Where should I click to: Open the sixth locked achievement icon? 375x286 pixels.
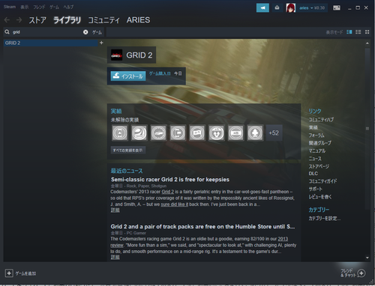tap(216, 133)
